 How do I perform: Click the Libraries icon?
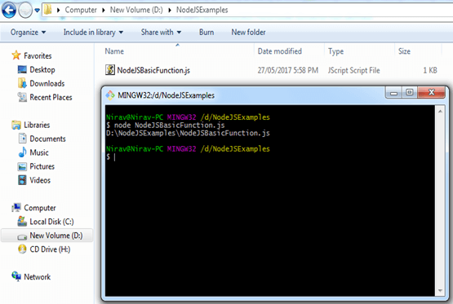point(16,125)
